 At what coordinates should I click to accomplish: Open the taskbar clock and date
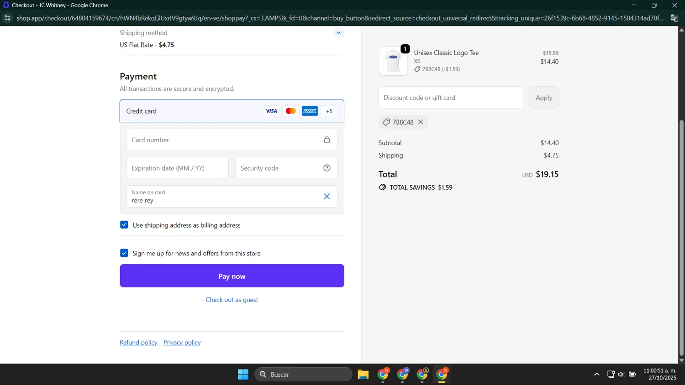click(660, 374)
